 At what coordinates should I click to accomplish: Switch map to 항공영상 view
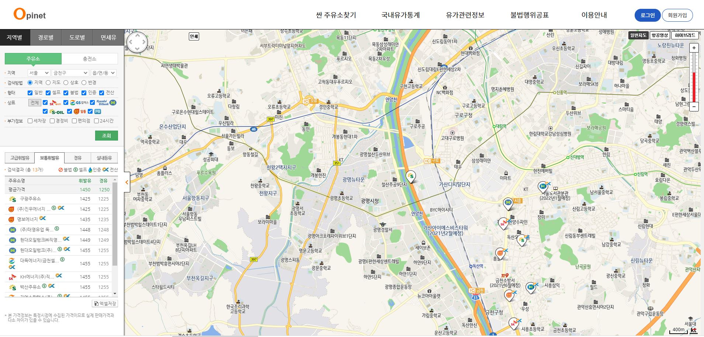[x=660, y=35]
